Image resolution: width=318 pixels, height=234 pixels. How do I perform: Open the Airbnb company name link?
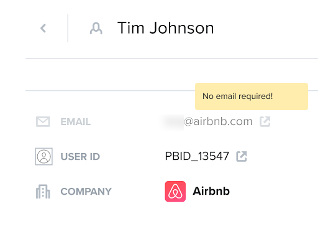[x=211, y=191]
